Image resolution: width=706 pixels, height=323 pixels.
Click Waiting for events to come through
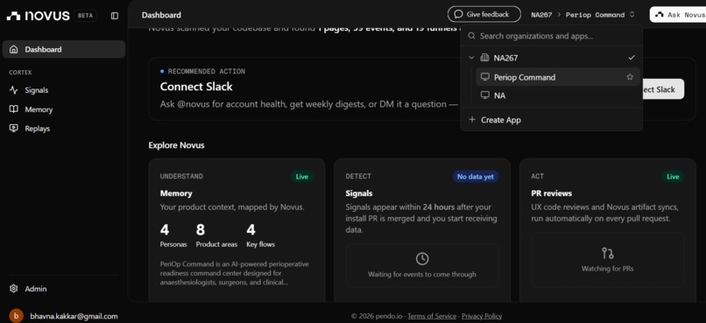pos(422,274)
